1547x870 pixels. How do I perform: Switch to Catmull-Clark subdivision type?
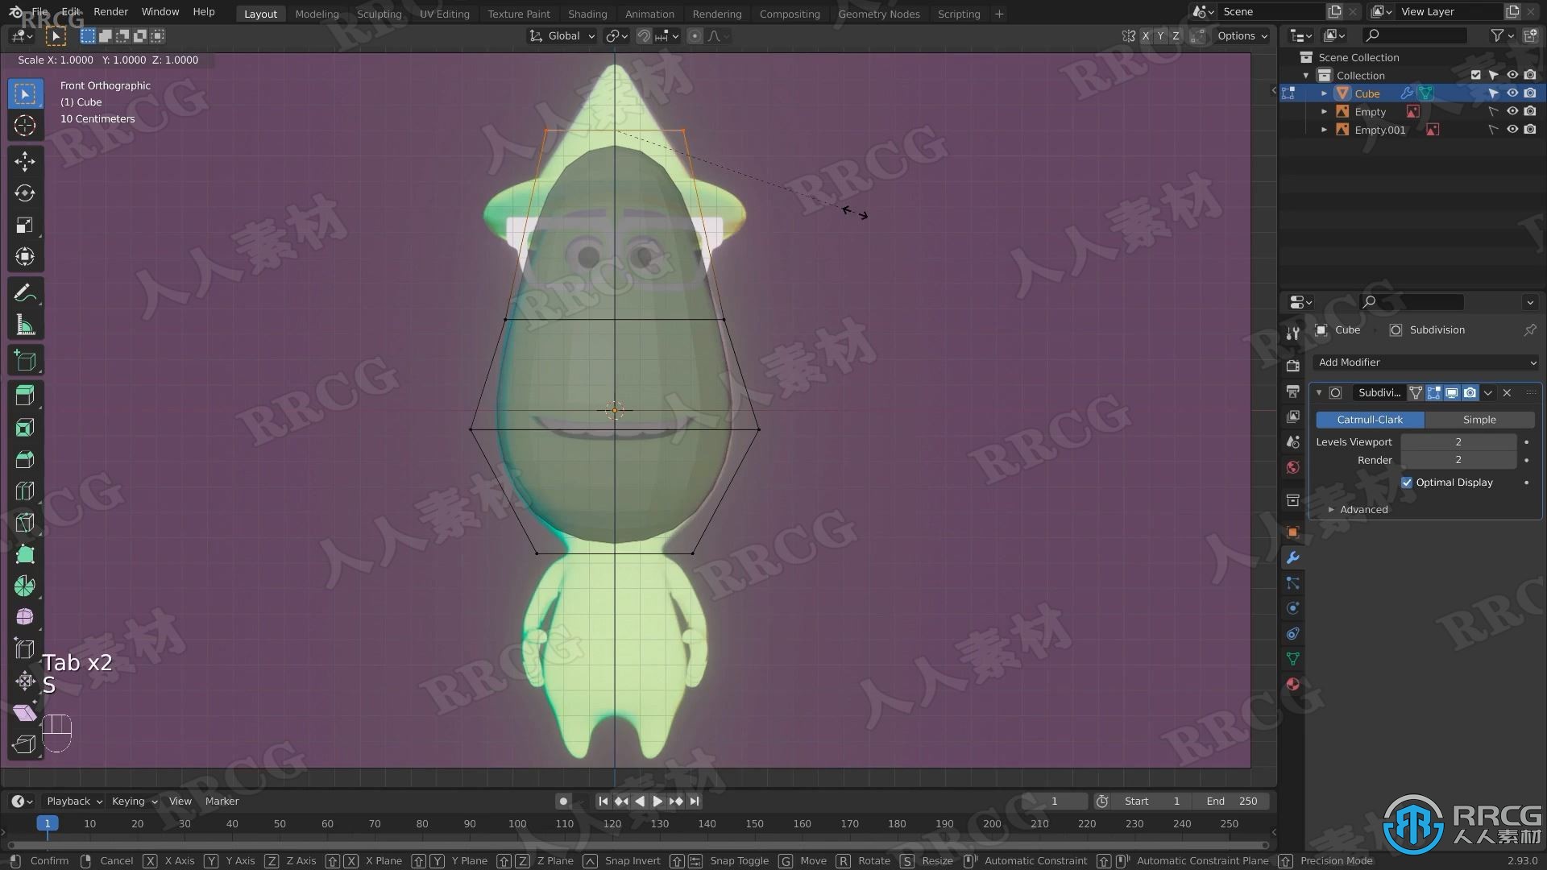(1370, 419)
